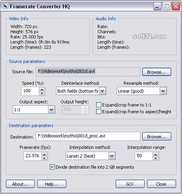Close the window with the red X
Image resolution: width=182 pixels, height=194 pixels.
[176, 6]
